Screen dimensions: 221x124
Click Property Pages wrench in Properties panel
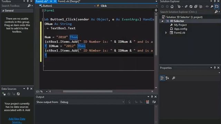(174, 78)
